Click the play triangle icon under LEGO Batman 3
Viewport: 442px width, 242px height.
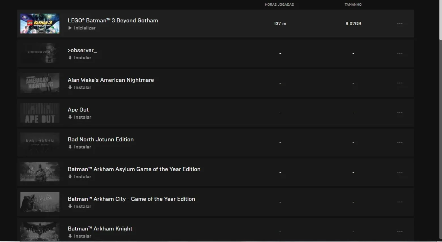click(x=70, y=28)
